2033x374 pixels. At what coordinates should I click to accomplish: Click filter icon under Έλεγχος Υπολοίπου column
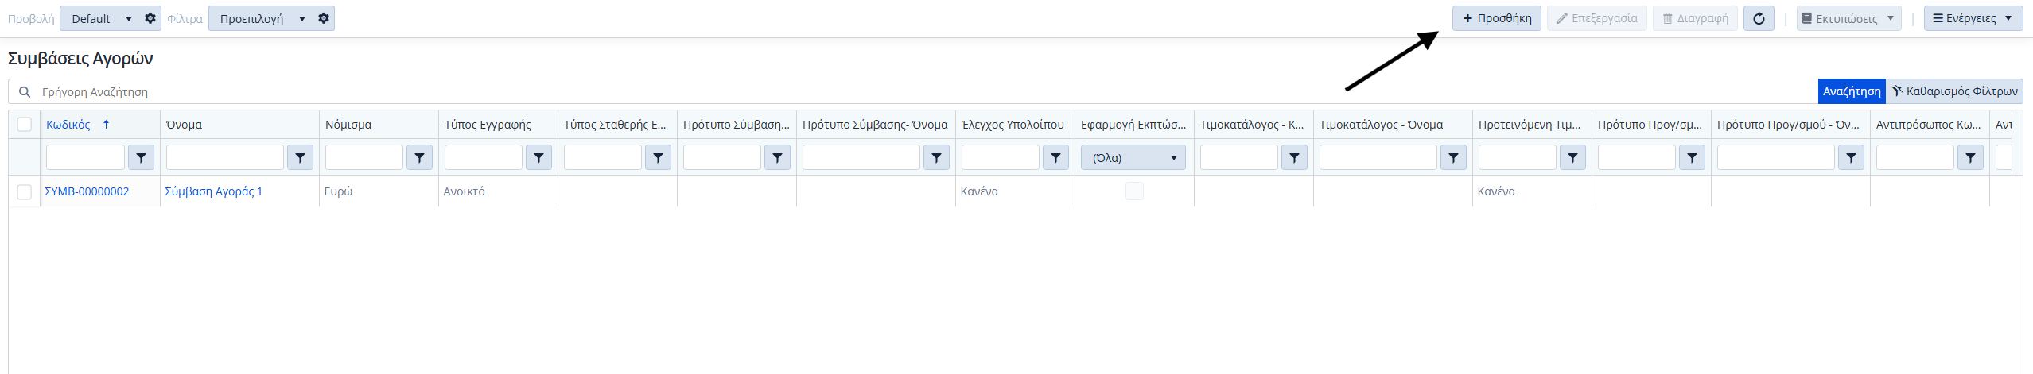click(x=1055, y=158)
